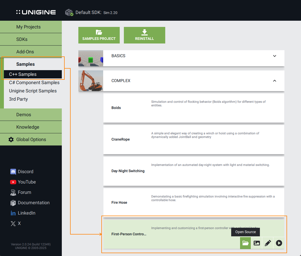
Task: Open the Forum link
Action: pos(20,192)
